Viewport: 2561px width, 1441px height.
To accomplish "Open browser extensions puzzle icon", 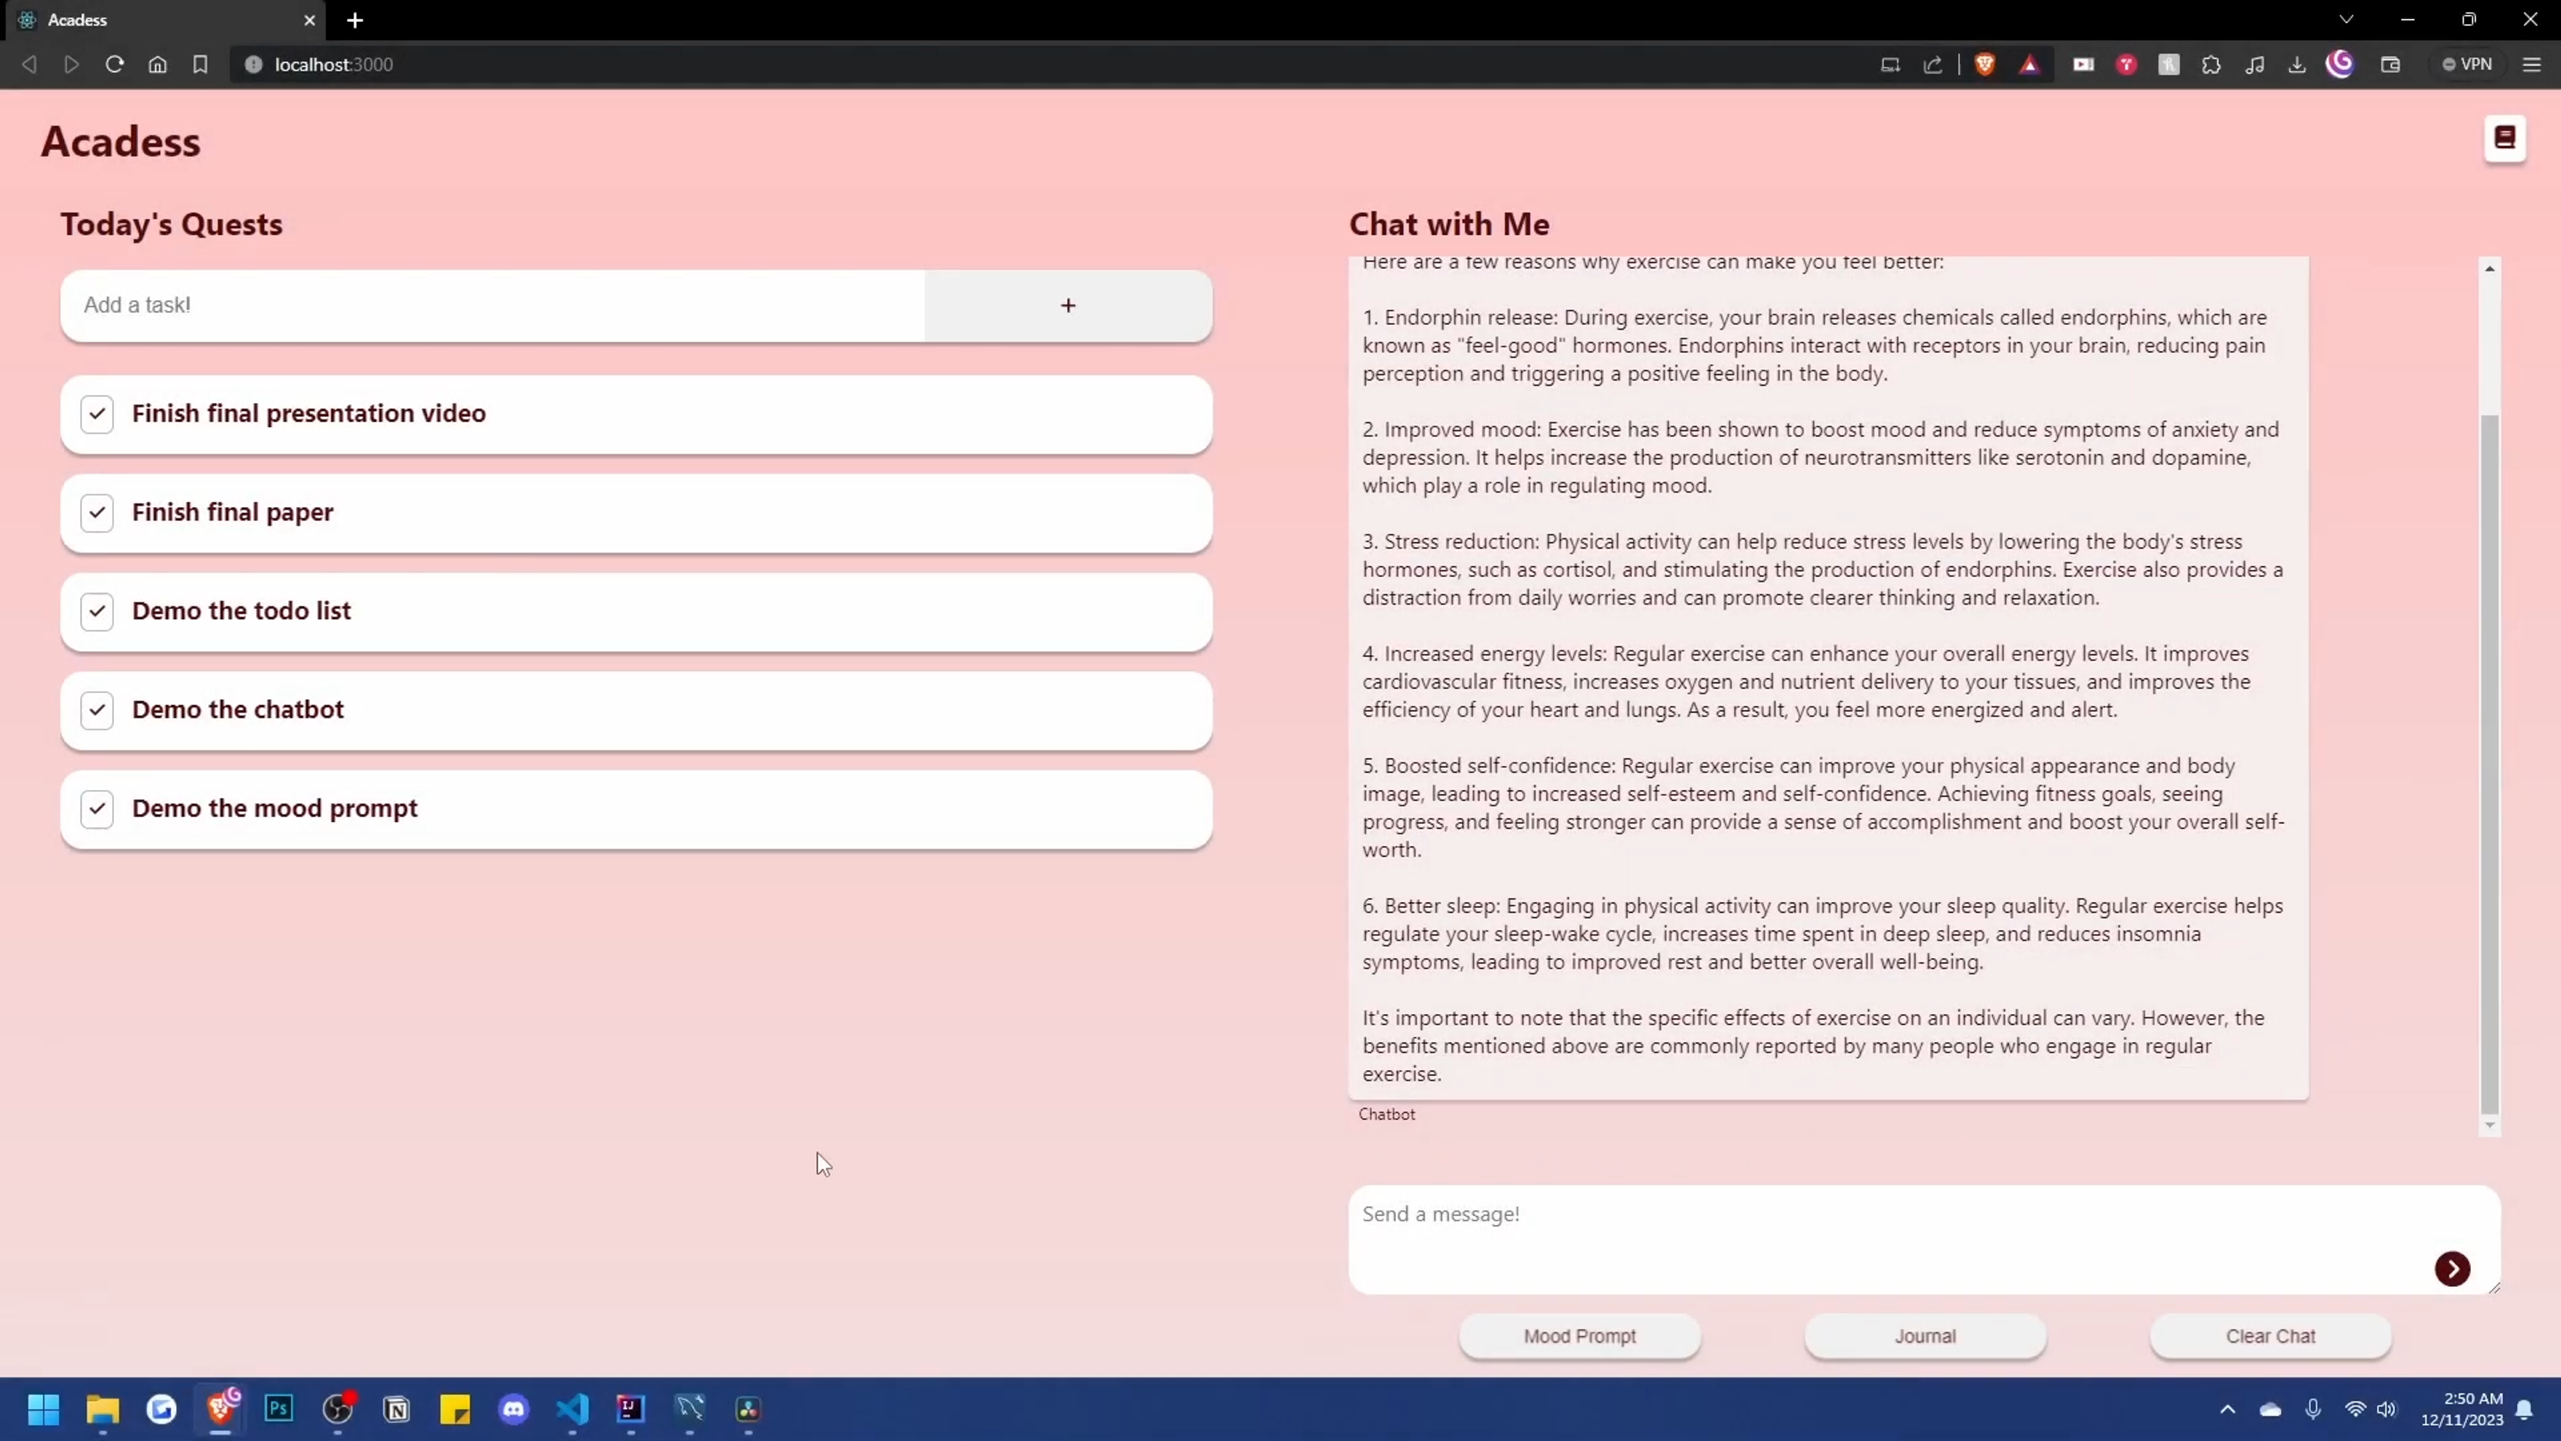I will 2211,65.
